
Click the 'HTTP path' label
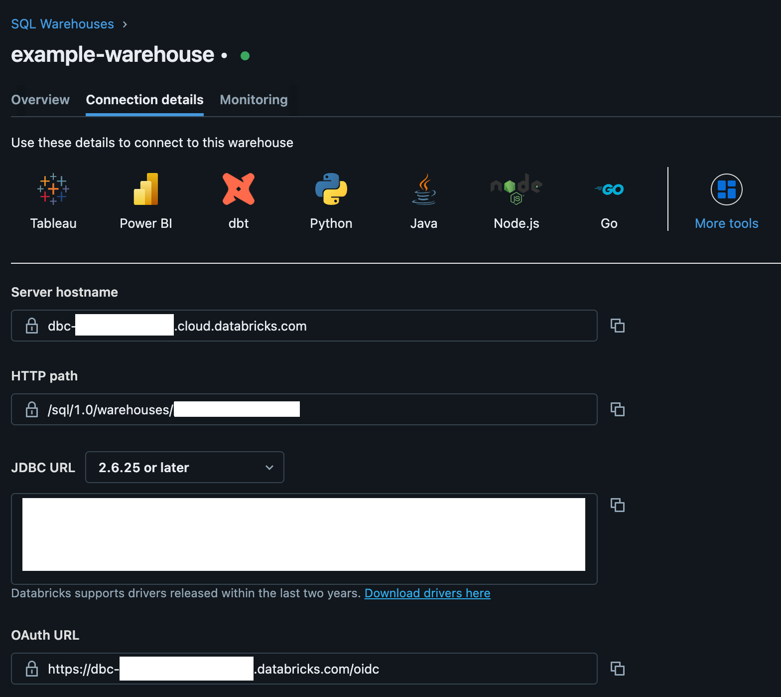(44, 376)
